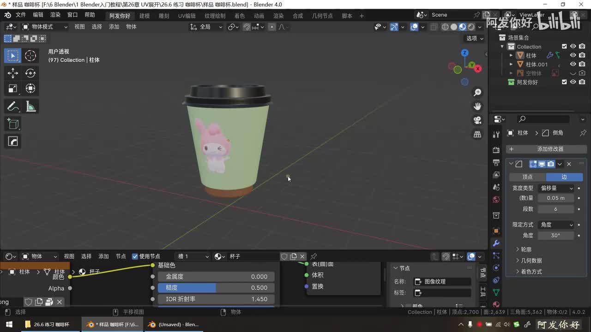Disable 柱体 in renders
The height and width of the screenshot is (332, 591).
[x=582, y=55]
